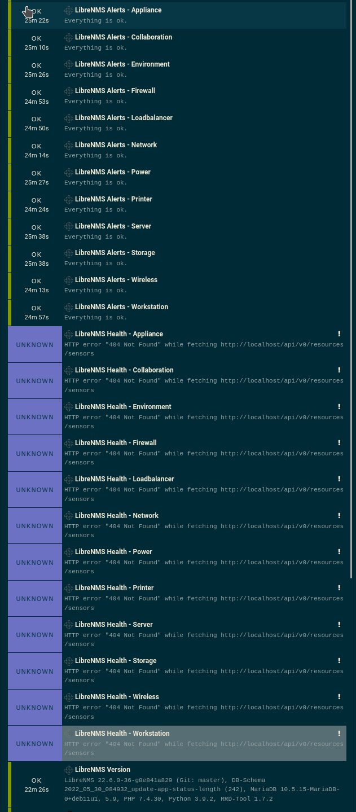The height and width of the screenshot is (812, 356).
Task: Click 404 Not Found output under Health - Firewall
Action: pyautogui.click(x=204, y=458)
